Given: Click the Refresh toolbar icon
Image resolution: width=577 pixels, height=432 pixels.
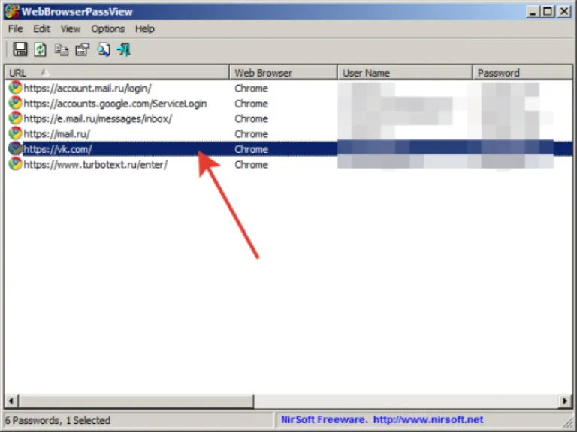Looking at the screenshot, I should click(x=40, y=49).
